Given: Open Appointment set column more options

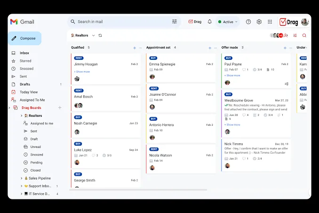Looking at the screenshot, I should click(x=215, y=48).
